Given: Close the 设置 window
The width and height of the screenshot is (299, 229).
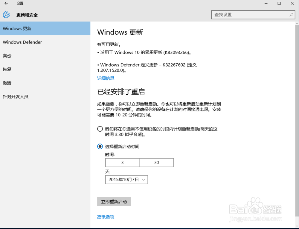Looking at the screenshot, I should (x=292, y=3).
